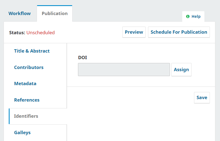Select the Publication tab
This screenshot has height=141, width=220.
click(54, 13)
